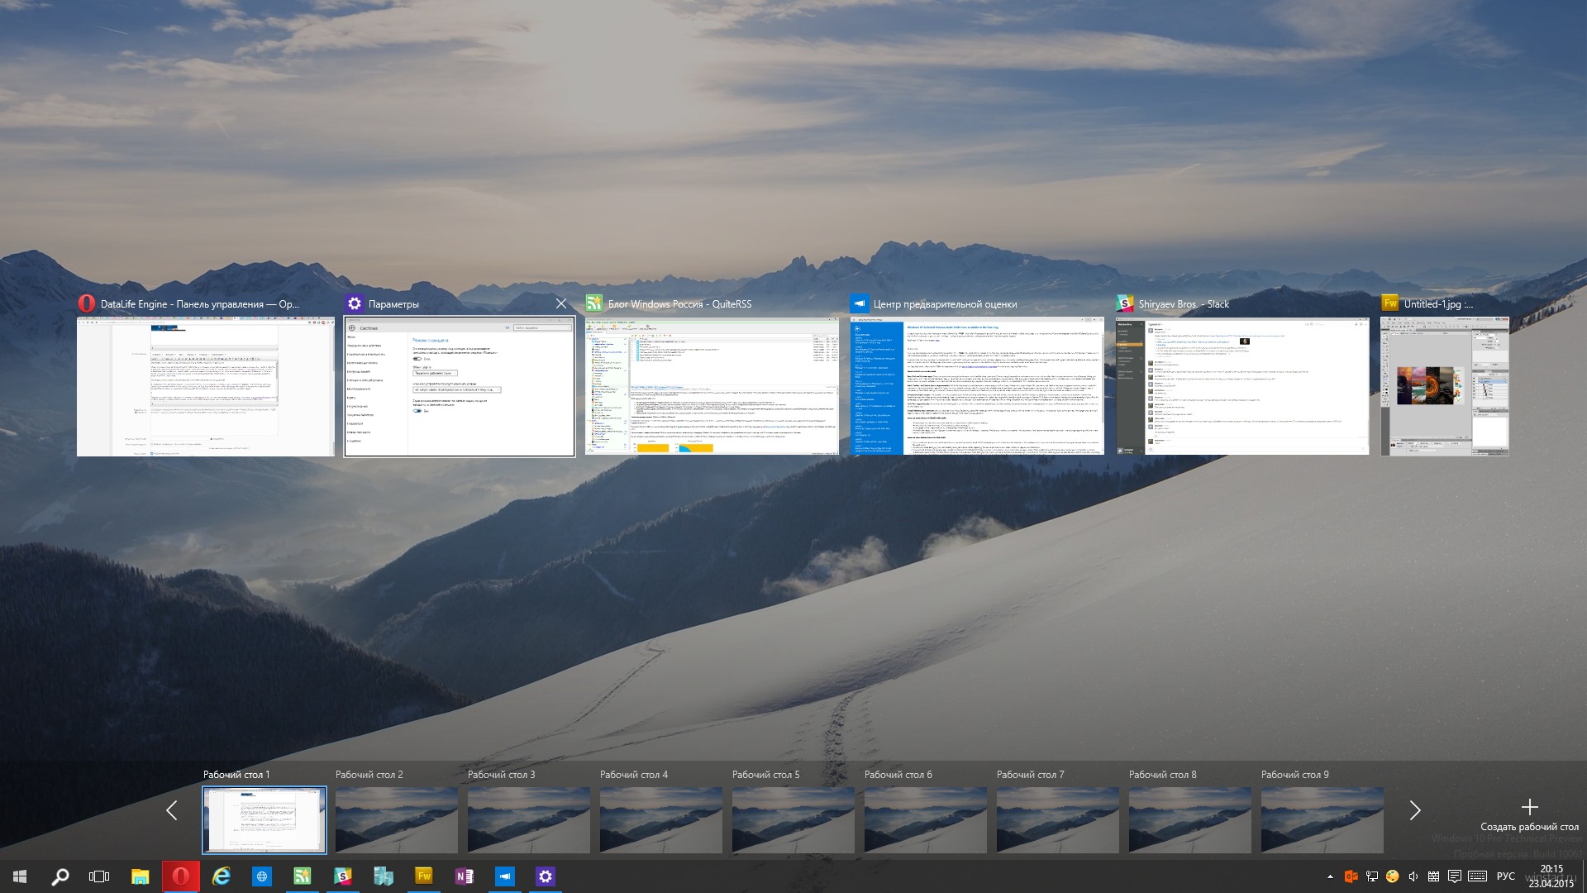Show previous desktops with the left chevron
Image resolution: width=1587 pixels, height=893 pixels.
click(171, 810)
